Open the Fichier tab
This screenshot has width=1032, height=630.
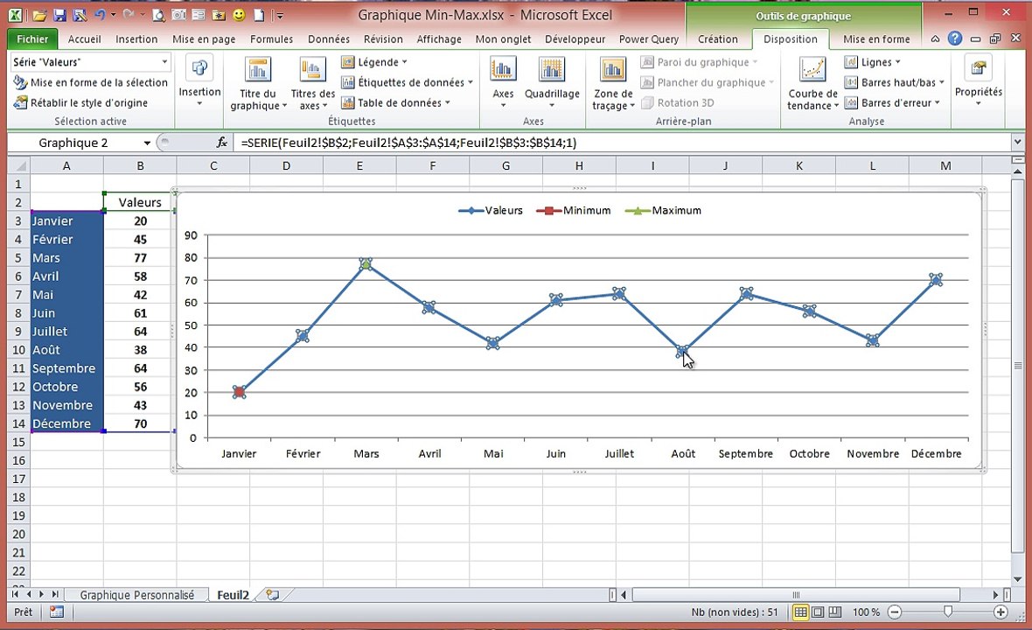32,38
